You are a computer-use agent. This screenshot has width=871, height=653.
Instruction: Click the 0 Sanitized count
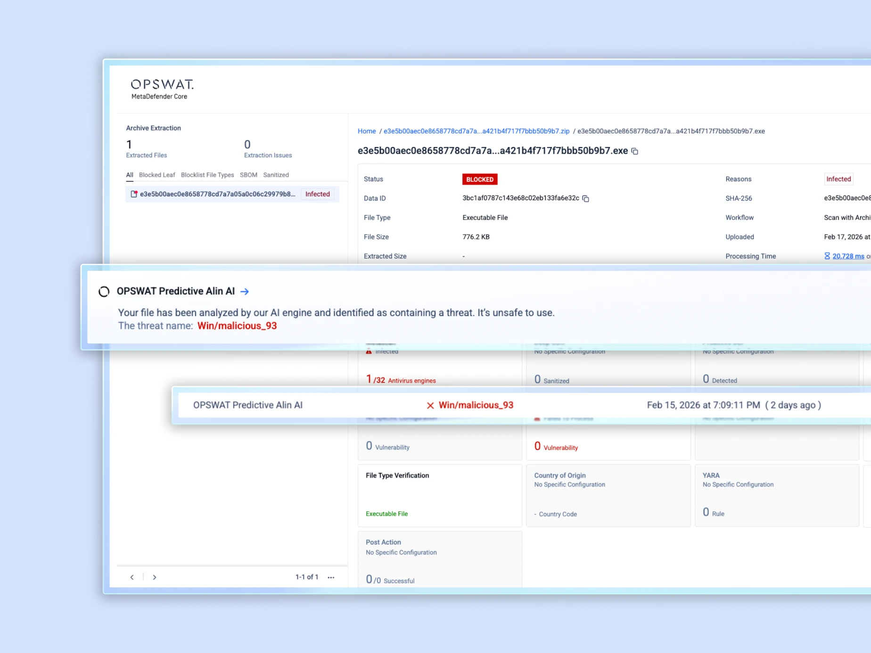coord(552,379)
